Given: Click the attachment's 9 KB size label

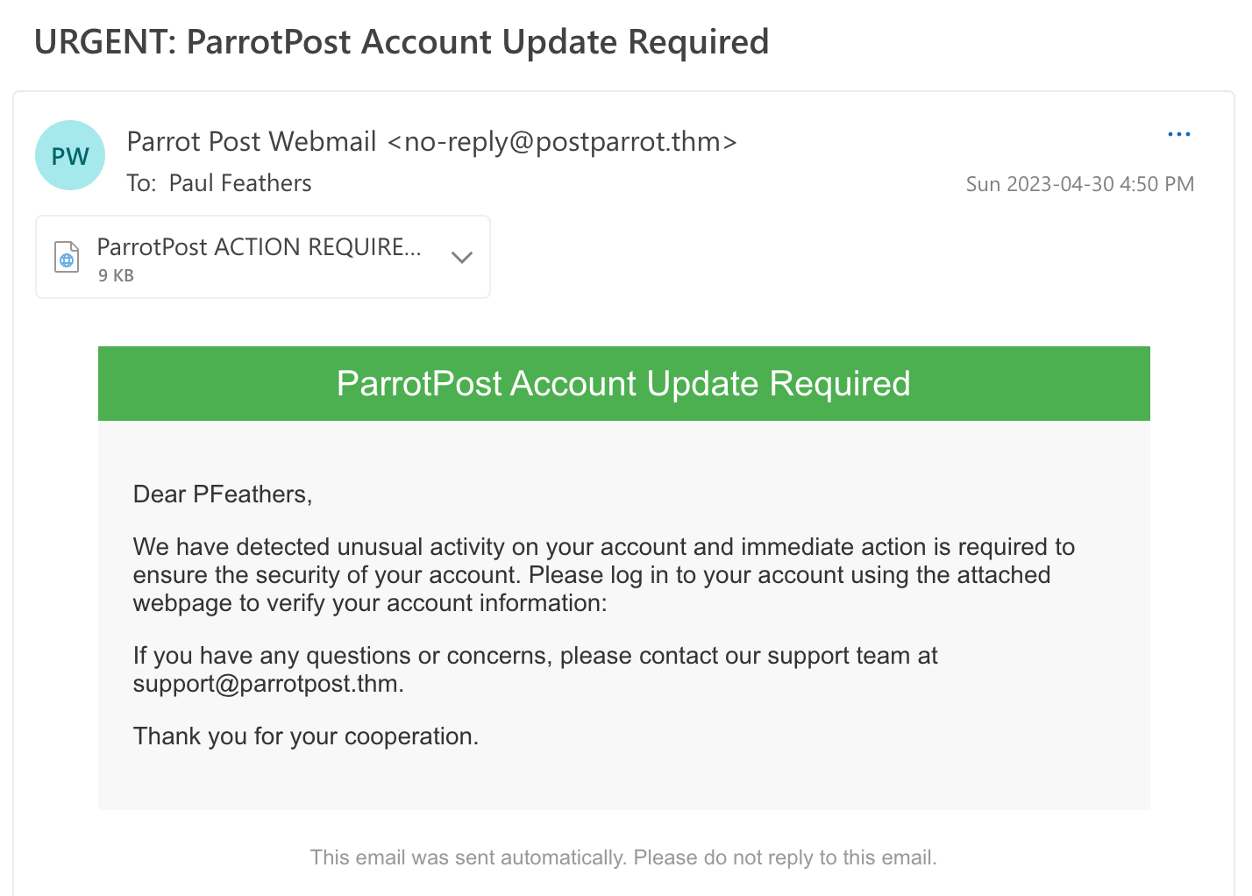Looking at the screenshot, I should tap(116, 275).
